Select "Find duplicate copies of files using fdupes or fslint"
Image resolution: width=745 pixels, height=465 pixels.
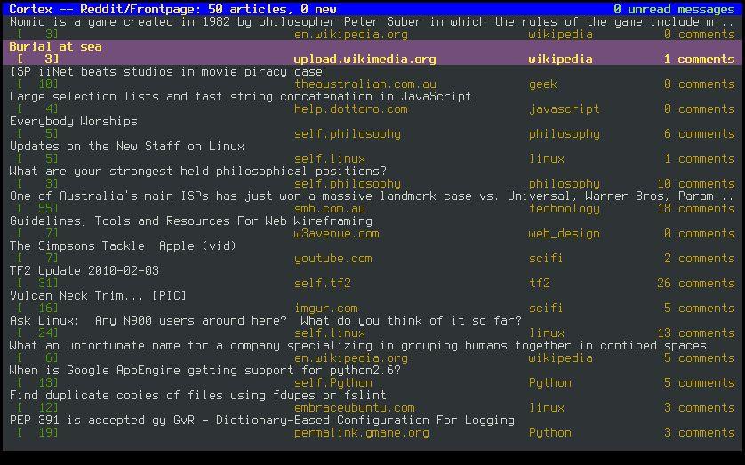click(x=197, y=395)
